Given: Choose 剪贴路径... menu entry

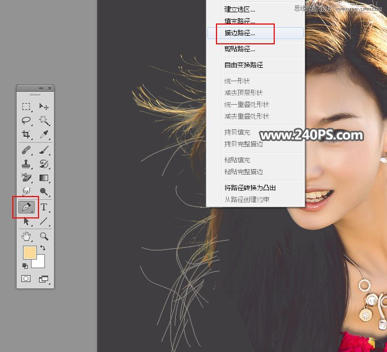Looking at the screenshot, I should pyautogui.click(x=256, y=49).
